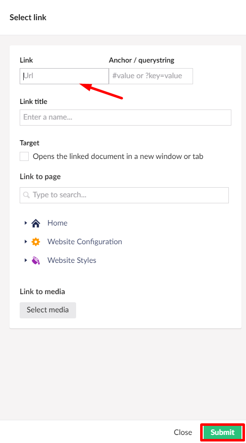Viewport: 246px width, 443px height.
Task: Click the orange Website Configuration gear icon
Action: point(36,242)
